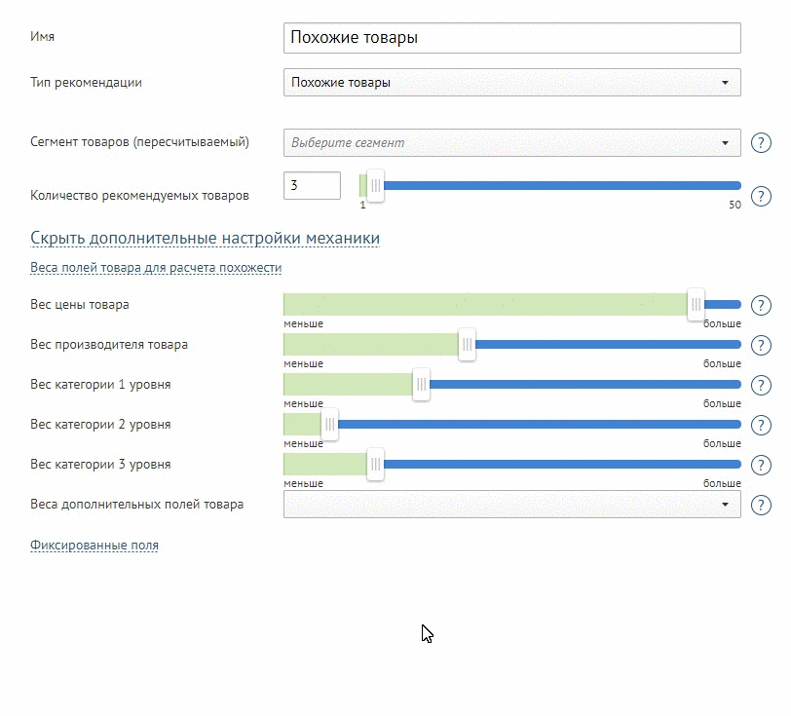Screen dimensions: 791x716
Task: Show help for recommended products quantity
Action: tap(761, 196)
